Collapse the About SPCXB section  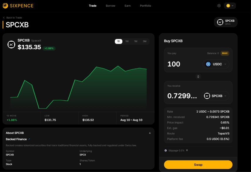pos(150,133)
